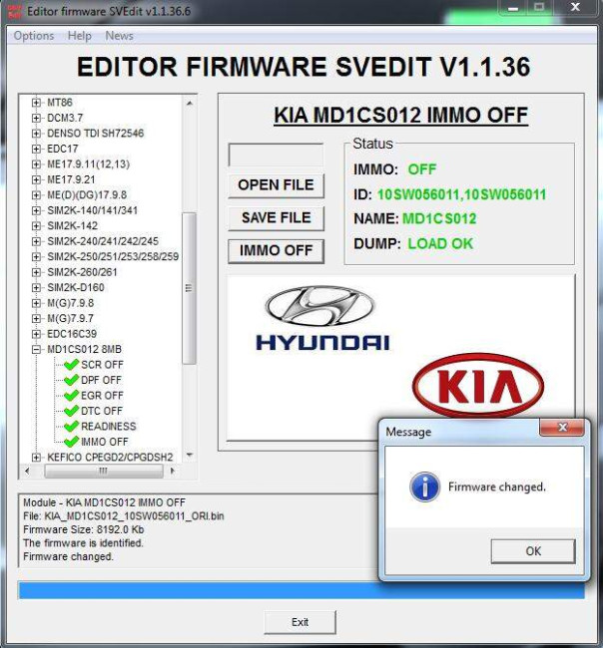603x648 pixels.
Task: Click the tree scroll down arrow
Action: [189, 455]
